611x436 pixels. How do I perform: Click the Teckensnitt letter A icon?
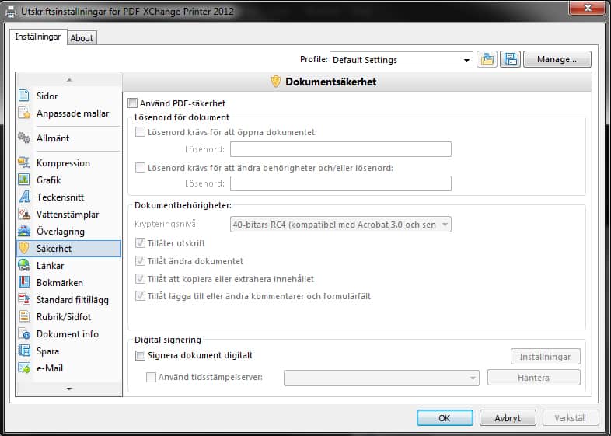point(24,197)
